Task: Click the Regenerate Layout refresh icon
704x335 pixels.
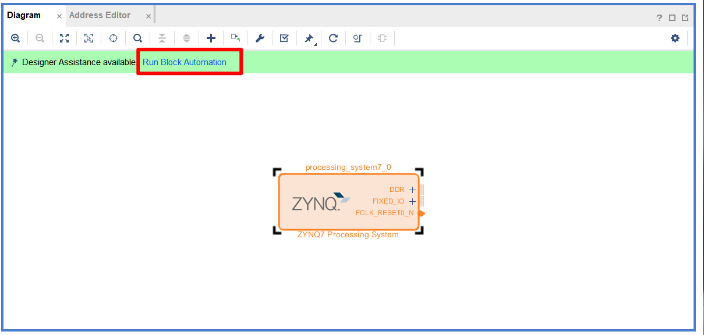Action: pyautogui.click(x=333, y=38)
